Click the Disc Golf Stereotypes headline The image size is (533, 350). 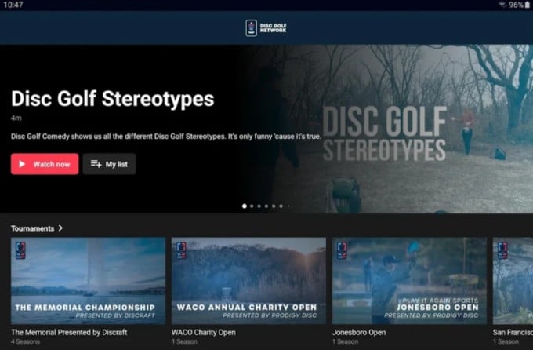pos(113,99)
